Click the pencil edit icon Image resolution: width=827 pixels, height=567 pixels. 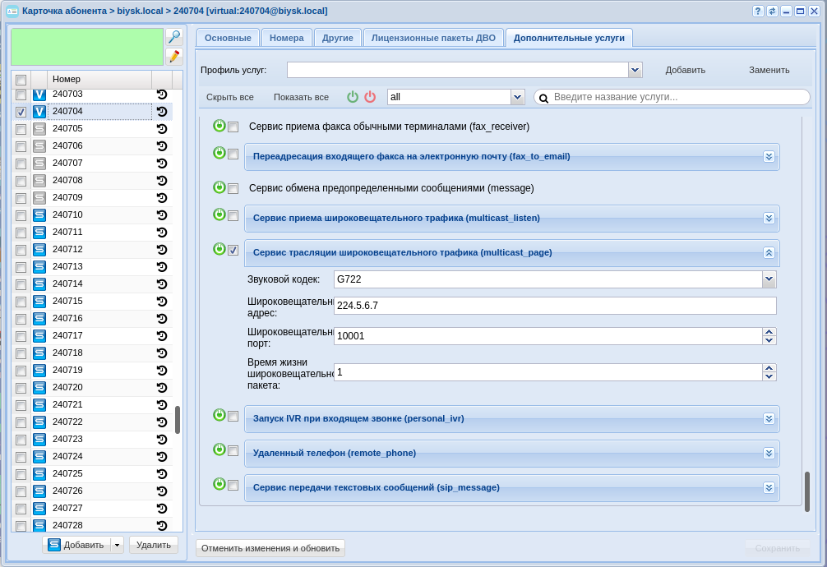click(x=174, y=57)
